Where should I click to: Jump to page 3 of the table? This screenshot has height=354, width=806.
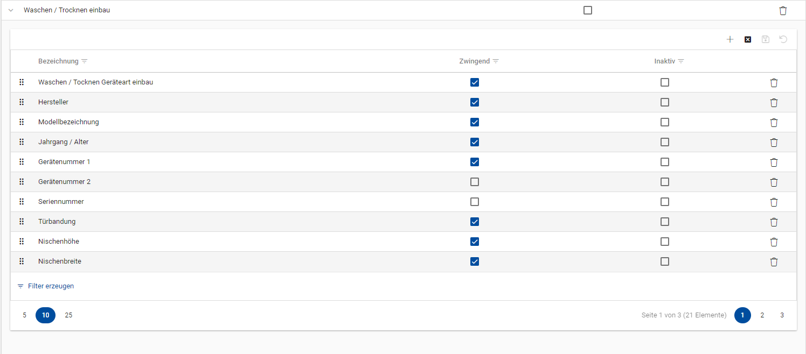coord(782,315)
